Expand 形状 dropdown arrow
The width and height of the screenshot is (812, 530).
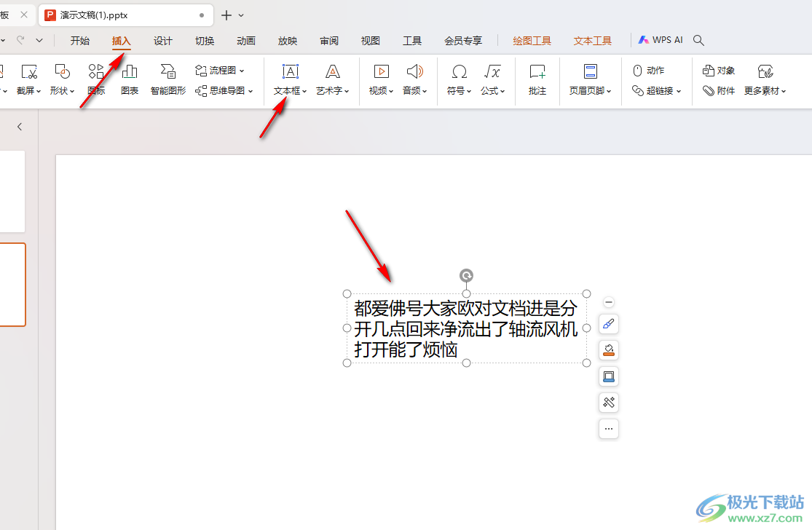[x=72, y=91]
